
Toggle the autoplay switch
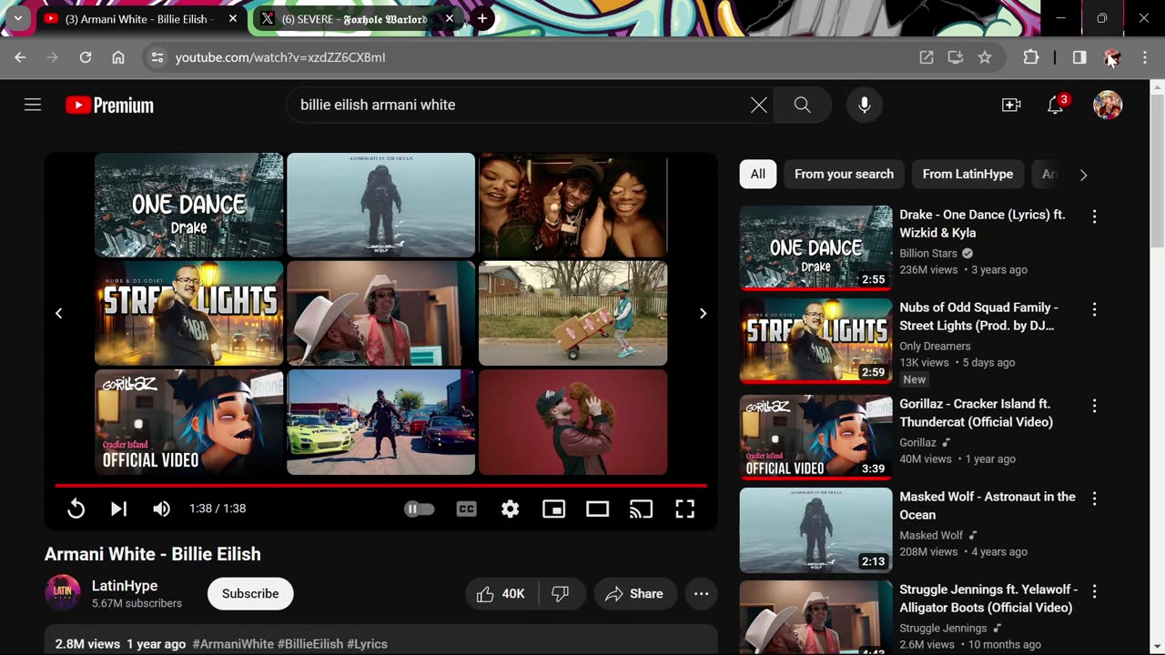[x=420, y=509]
